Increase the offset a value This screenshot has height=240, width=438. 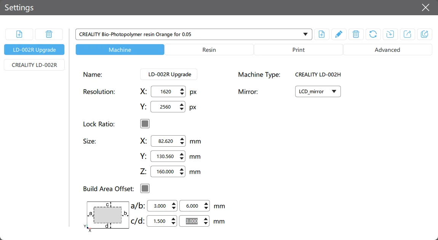174,204
